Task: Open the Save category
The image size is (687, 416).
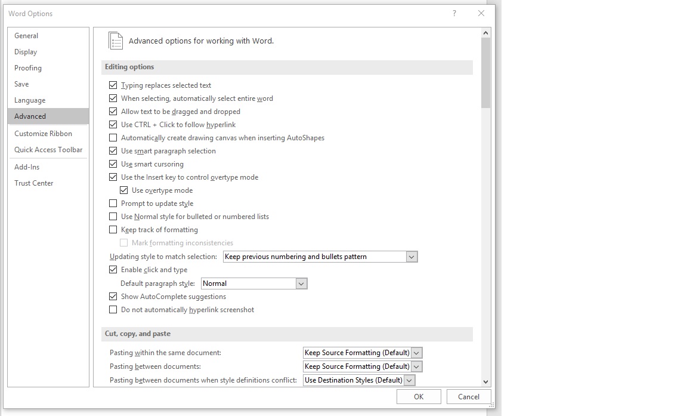Action: [48, 84]
